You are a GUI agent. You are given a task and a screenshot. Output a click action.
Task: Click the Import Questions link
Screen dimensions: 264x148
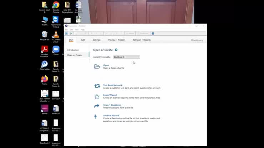point(112,105)
